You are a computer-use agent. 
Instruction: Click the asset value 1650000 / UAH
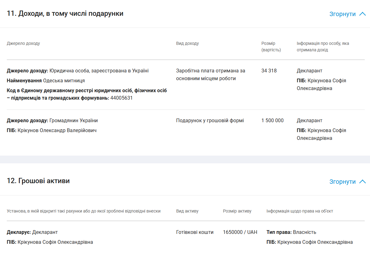tap(240, 232)
